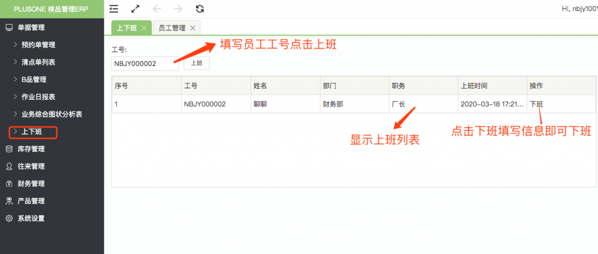Click the 库存管理 database icon

pyautogui.click(x=9, y=149)
